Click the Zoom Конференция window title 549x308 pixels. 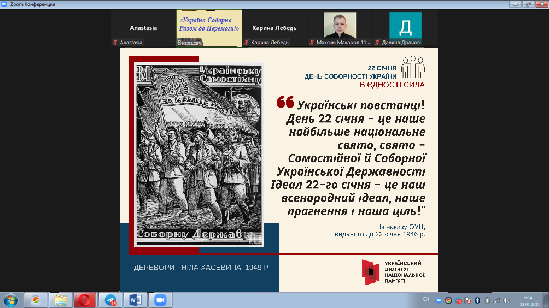tap(33, 4)
